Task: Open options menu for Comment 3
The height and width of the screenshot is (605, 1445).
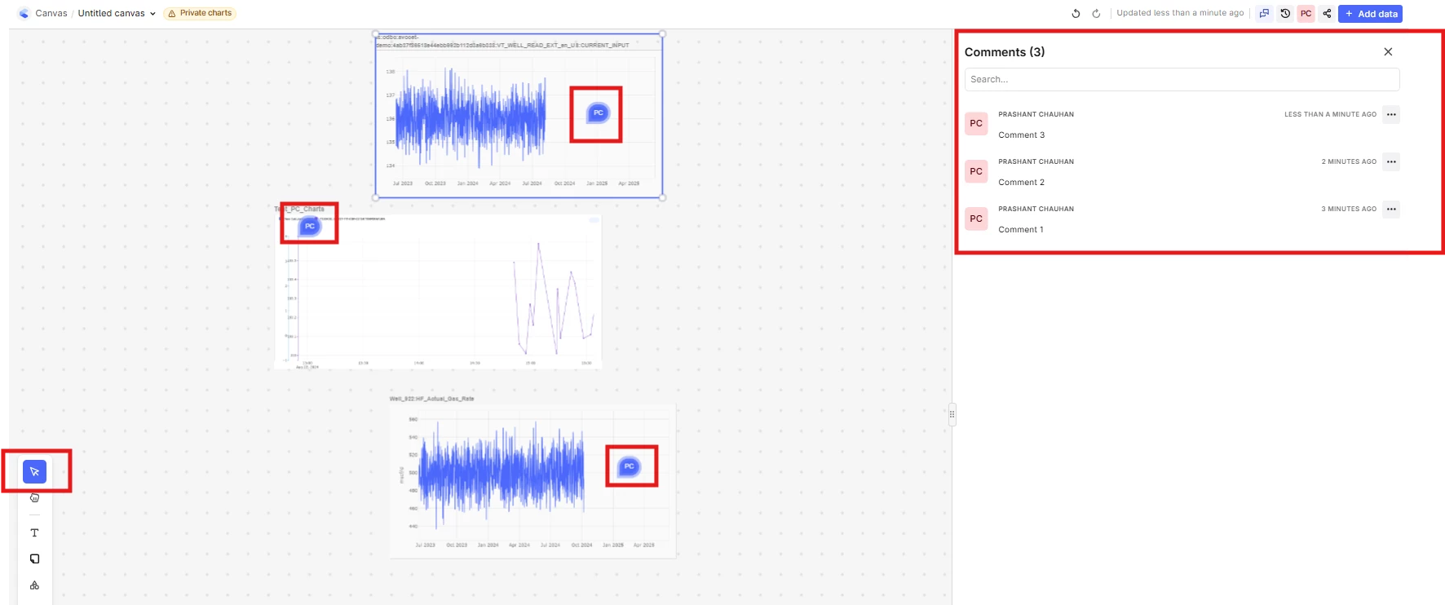Action: point(1391,114)
